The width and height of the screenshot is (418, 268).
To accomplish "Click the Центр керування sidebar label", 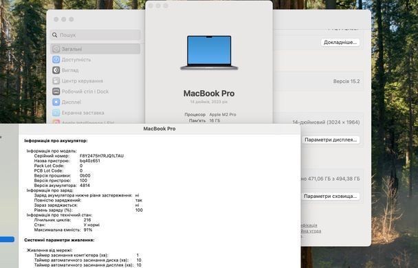I will (x=82, y=81).
